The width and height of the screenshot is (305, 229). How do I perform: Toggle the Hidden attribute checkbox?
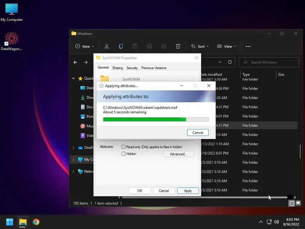[x=123, y=154]
